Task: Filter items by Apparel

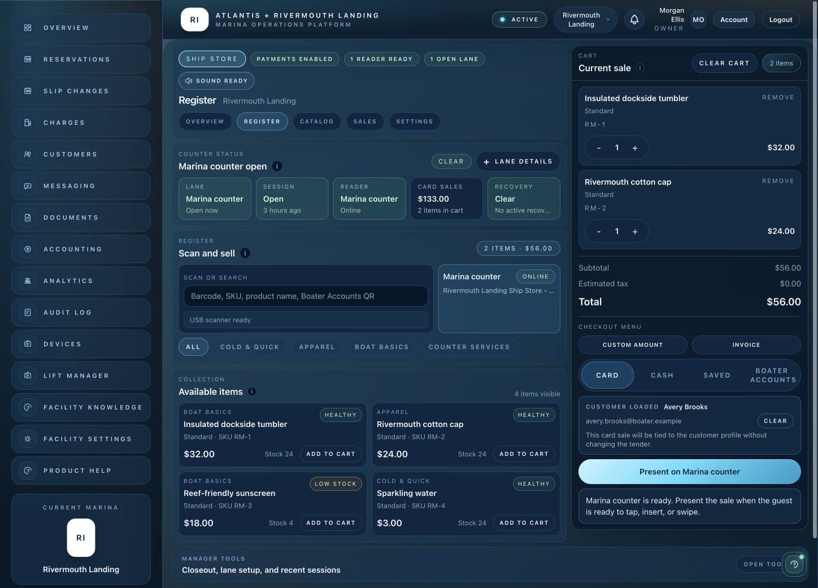Action: pyautogui.click(x=317, y=347)
